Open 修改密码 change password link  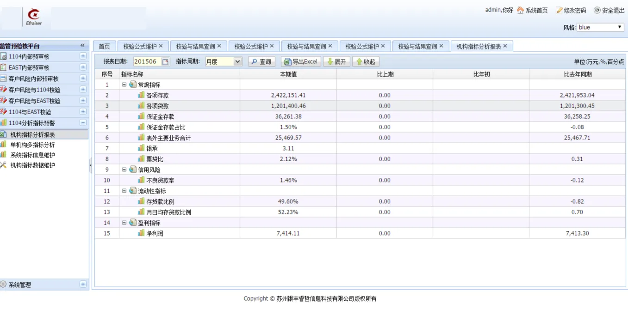(x=571, y=10)
